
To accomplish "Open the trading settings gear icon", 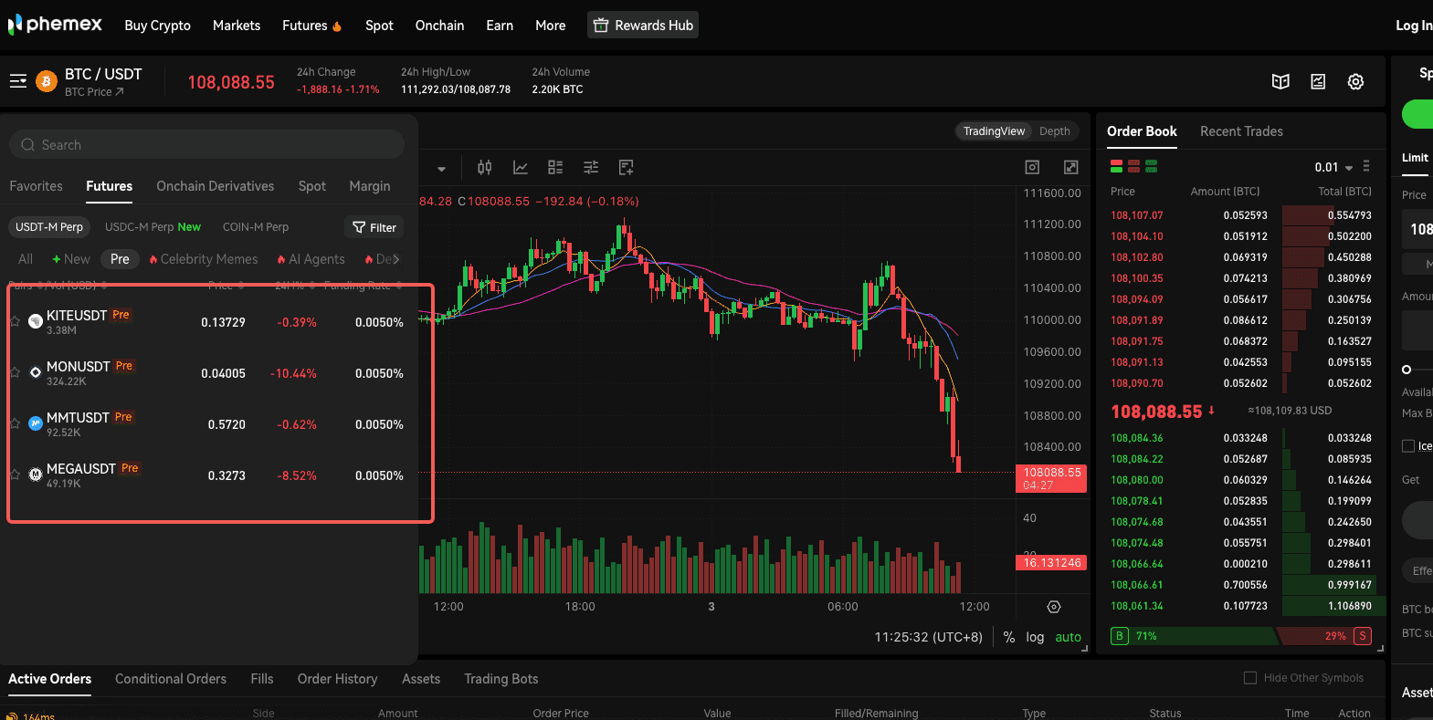I will tap(1355, 82).
